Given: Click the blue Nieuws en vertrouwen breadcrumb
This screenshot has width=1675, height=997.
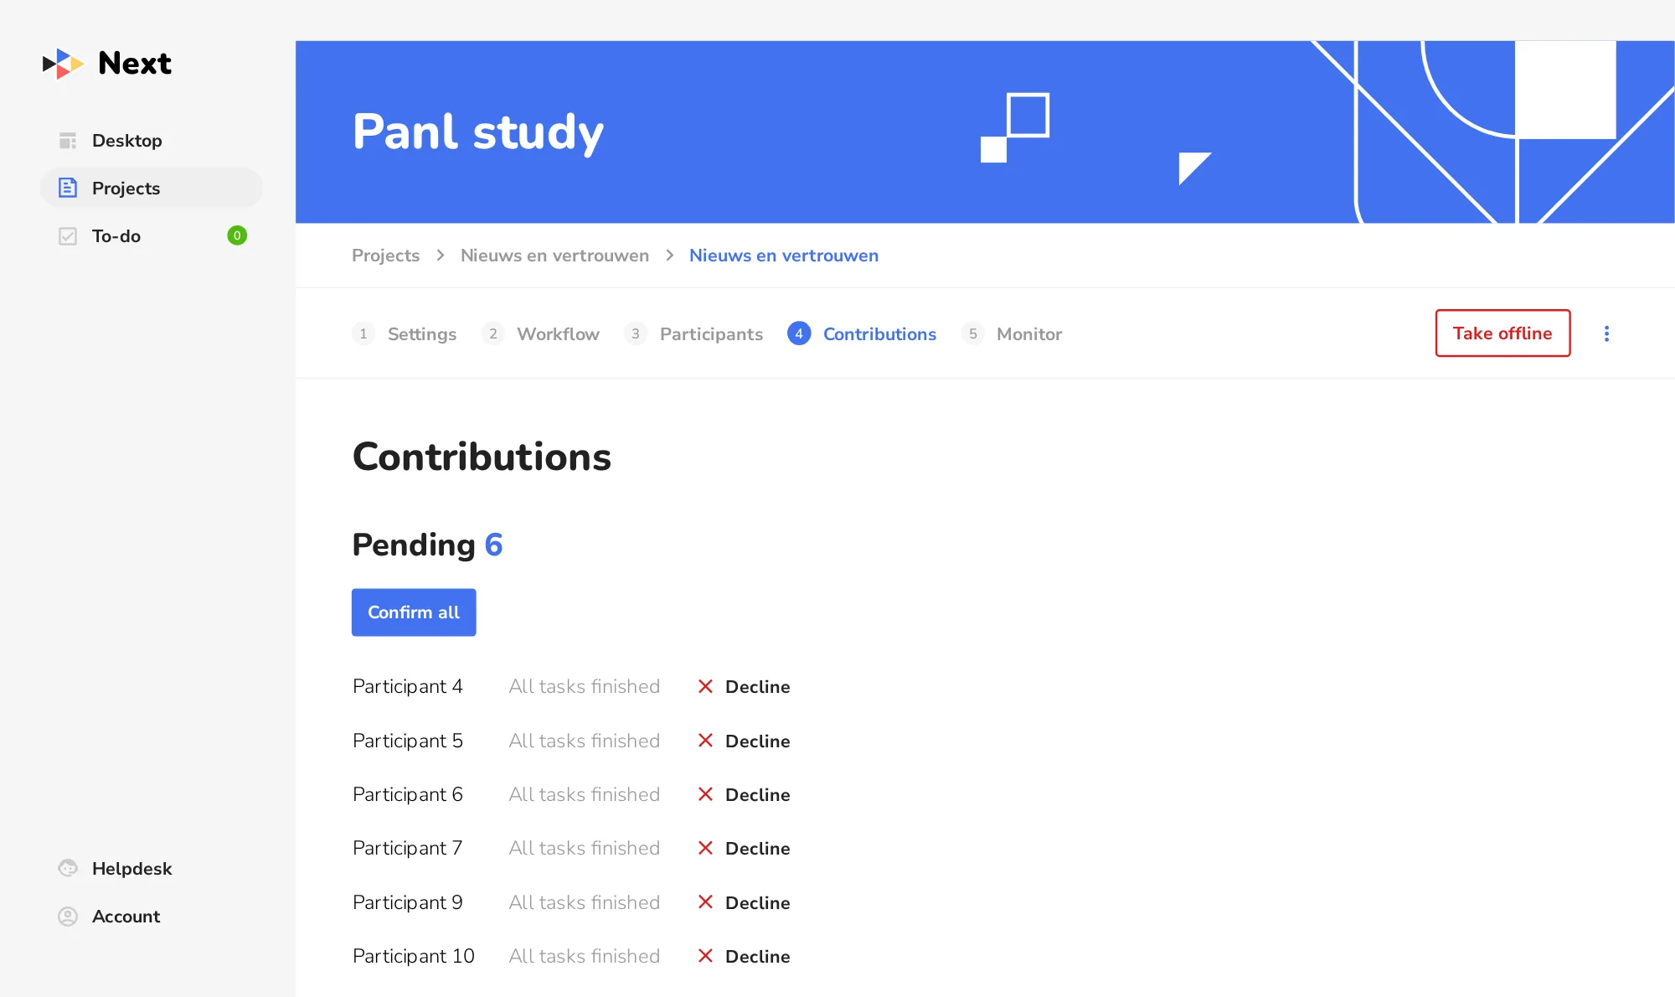Looking at the screenshot, I should click(x=784, y=256).
